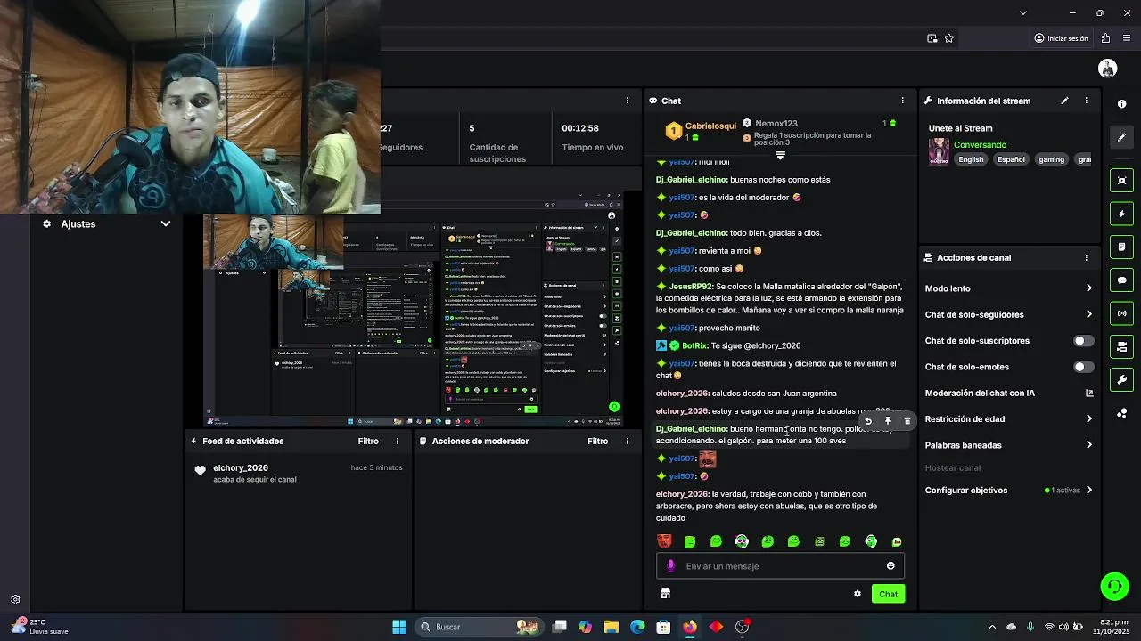
Task: Open emoji picker in message box
Action: tap(891, 565)
